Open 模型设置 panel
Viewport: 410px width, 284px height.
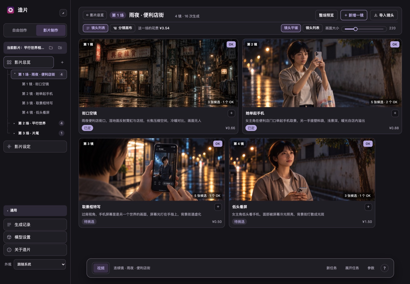35,237
